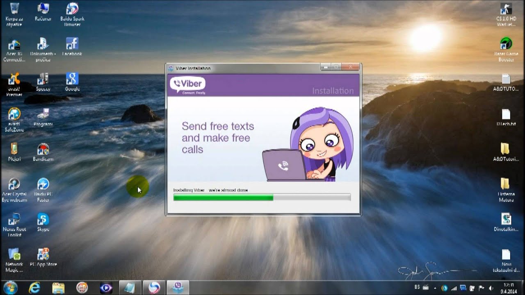Switch to the Viber installer taskbar button
The width and height of the screenshot is (525, 295).
coord(178,287)
